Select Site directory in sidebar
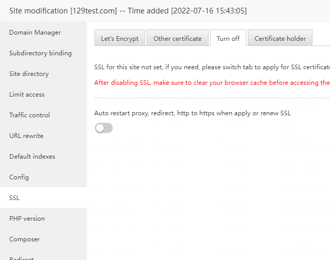The height and width of the screenshot is (260, 330). pos(29,74)
